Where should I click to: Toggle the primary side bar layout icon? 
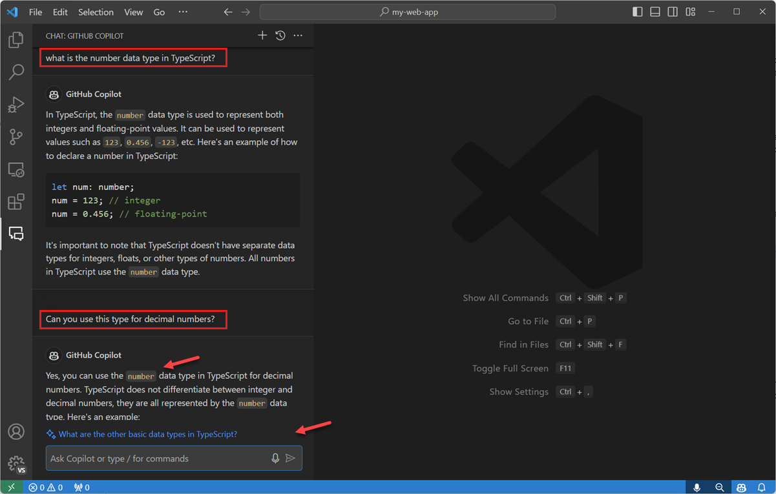coord(638,12)
